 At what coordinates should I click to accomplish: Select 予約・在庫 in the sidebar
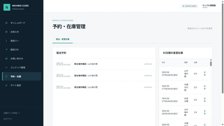pyautogui.click(x=22, y=77)
